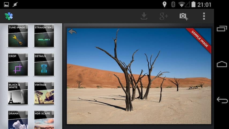Open the Details sharpening tool
The image size is (229, 129).
tap(44, 64)
